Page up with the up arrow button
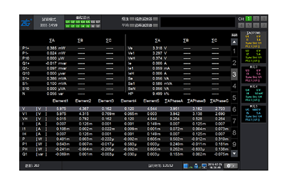Viewport: 288px width, 185px height. (x=234, y=42)
